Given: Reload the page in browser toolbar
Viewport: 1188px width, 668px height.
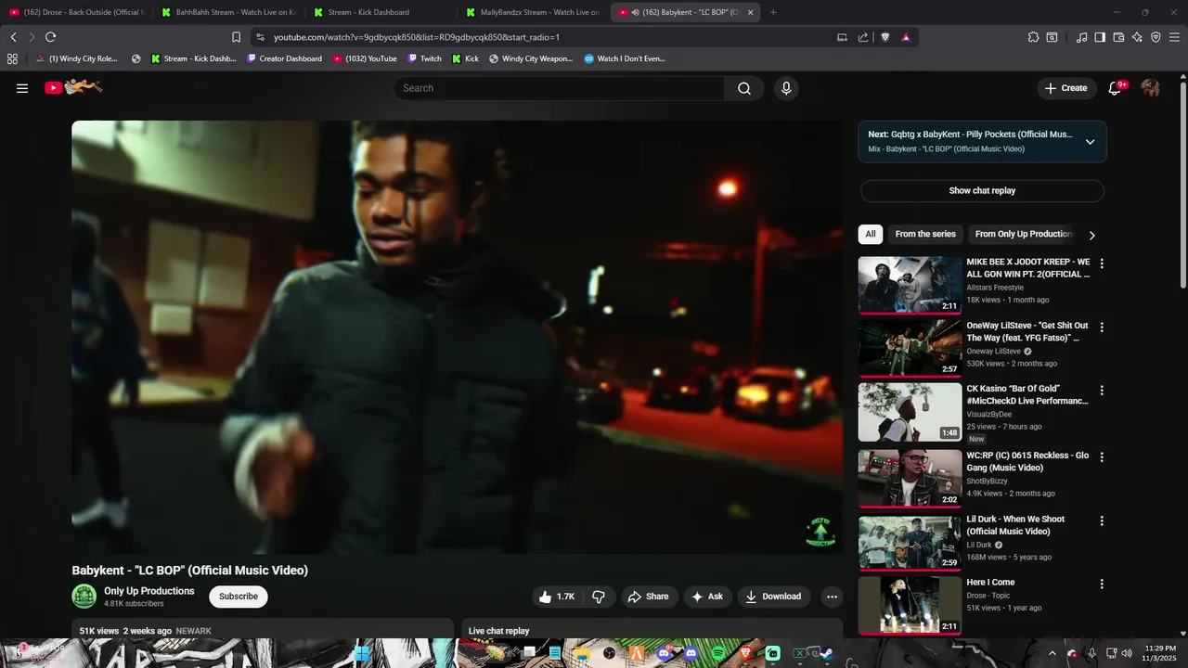Looking at the screenshot, I should click(50, 37).
